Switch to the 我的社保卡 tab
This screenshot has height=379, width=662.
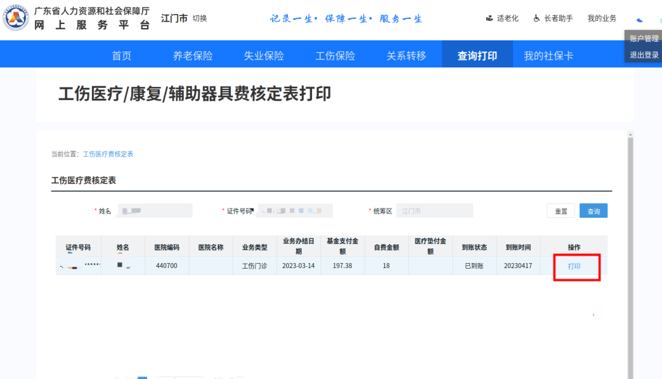[548, 55]
